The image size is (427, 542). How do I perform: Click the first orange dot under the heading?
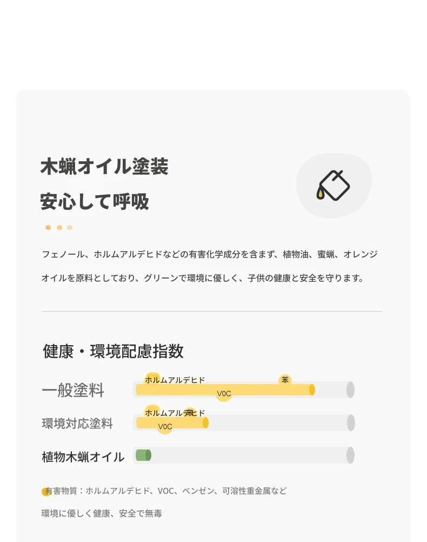48,227
